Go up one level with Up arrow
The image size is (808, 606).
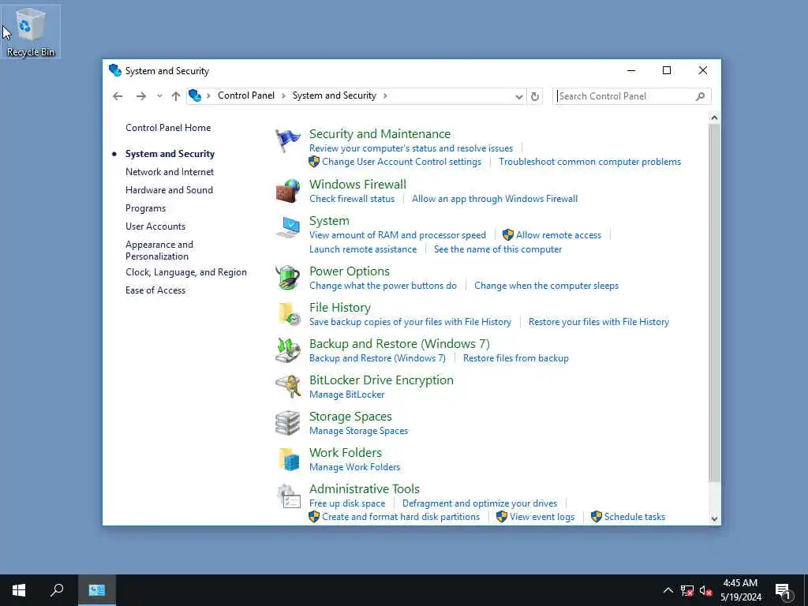tap(176, 96)
